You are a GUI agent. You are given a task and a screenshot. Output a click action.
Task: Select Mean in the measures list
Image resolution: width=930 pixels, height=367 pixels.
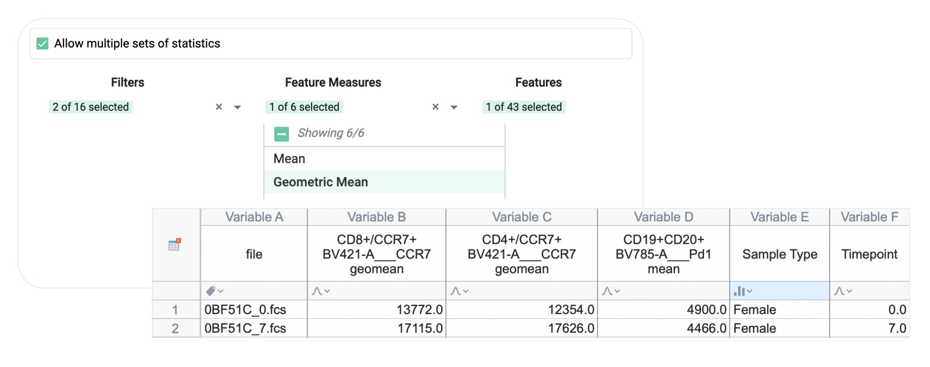289,159
